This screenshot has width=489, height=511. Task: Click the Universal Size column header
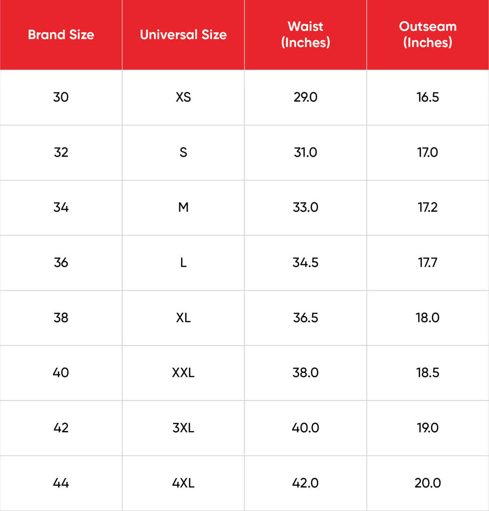pos(183,35)
